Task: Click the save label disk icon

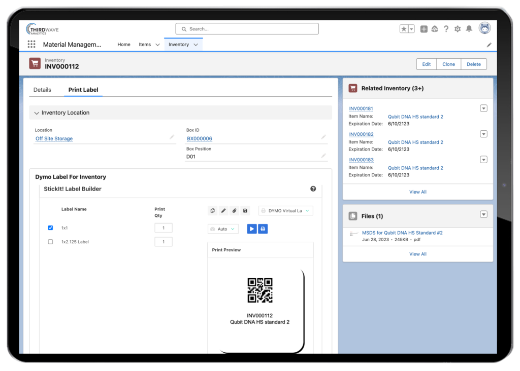Action: click(245, 210)
